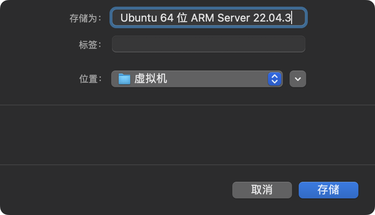Focus the 存储为 filename field
Screen dimensions: 375x215
(208, 18)
